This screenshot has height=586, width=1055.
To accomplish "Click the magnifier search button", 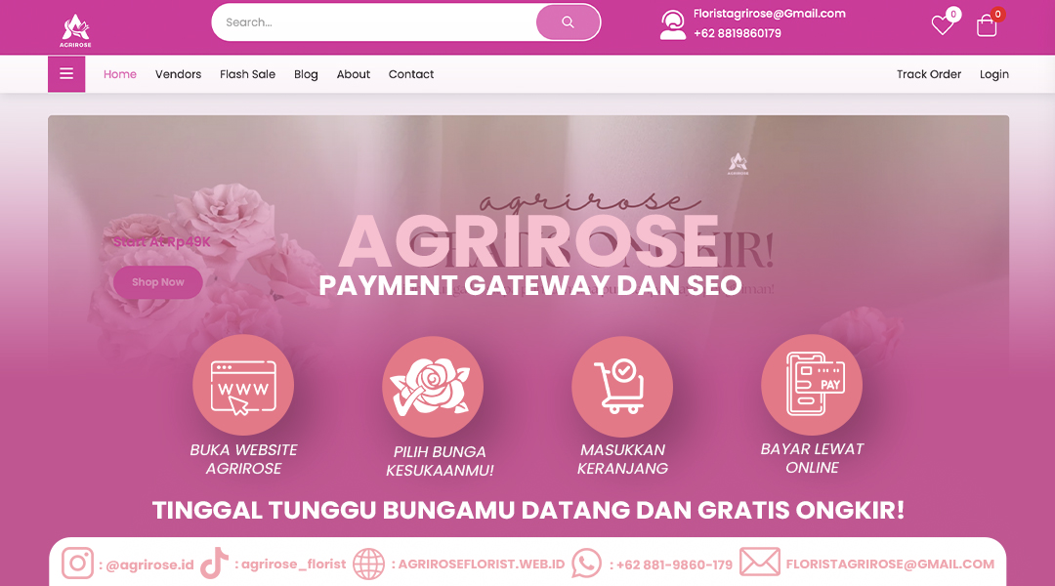I will 568,22.
